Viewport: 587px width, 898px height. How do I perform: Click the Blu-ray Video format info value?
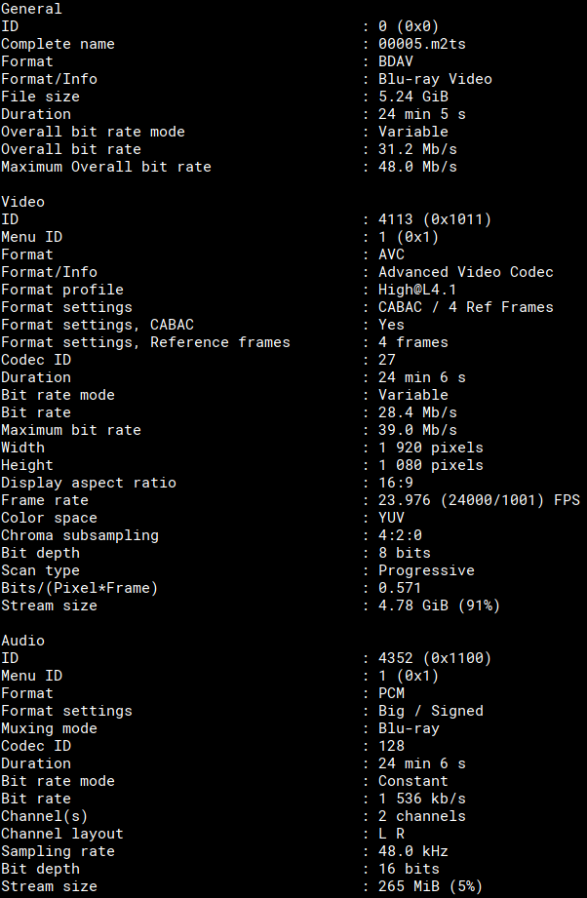point(435,79)
